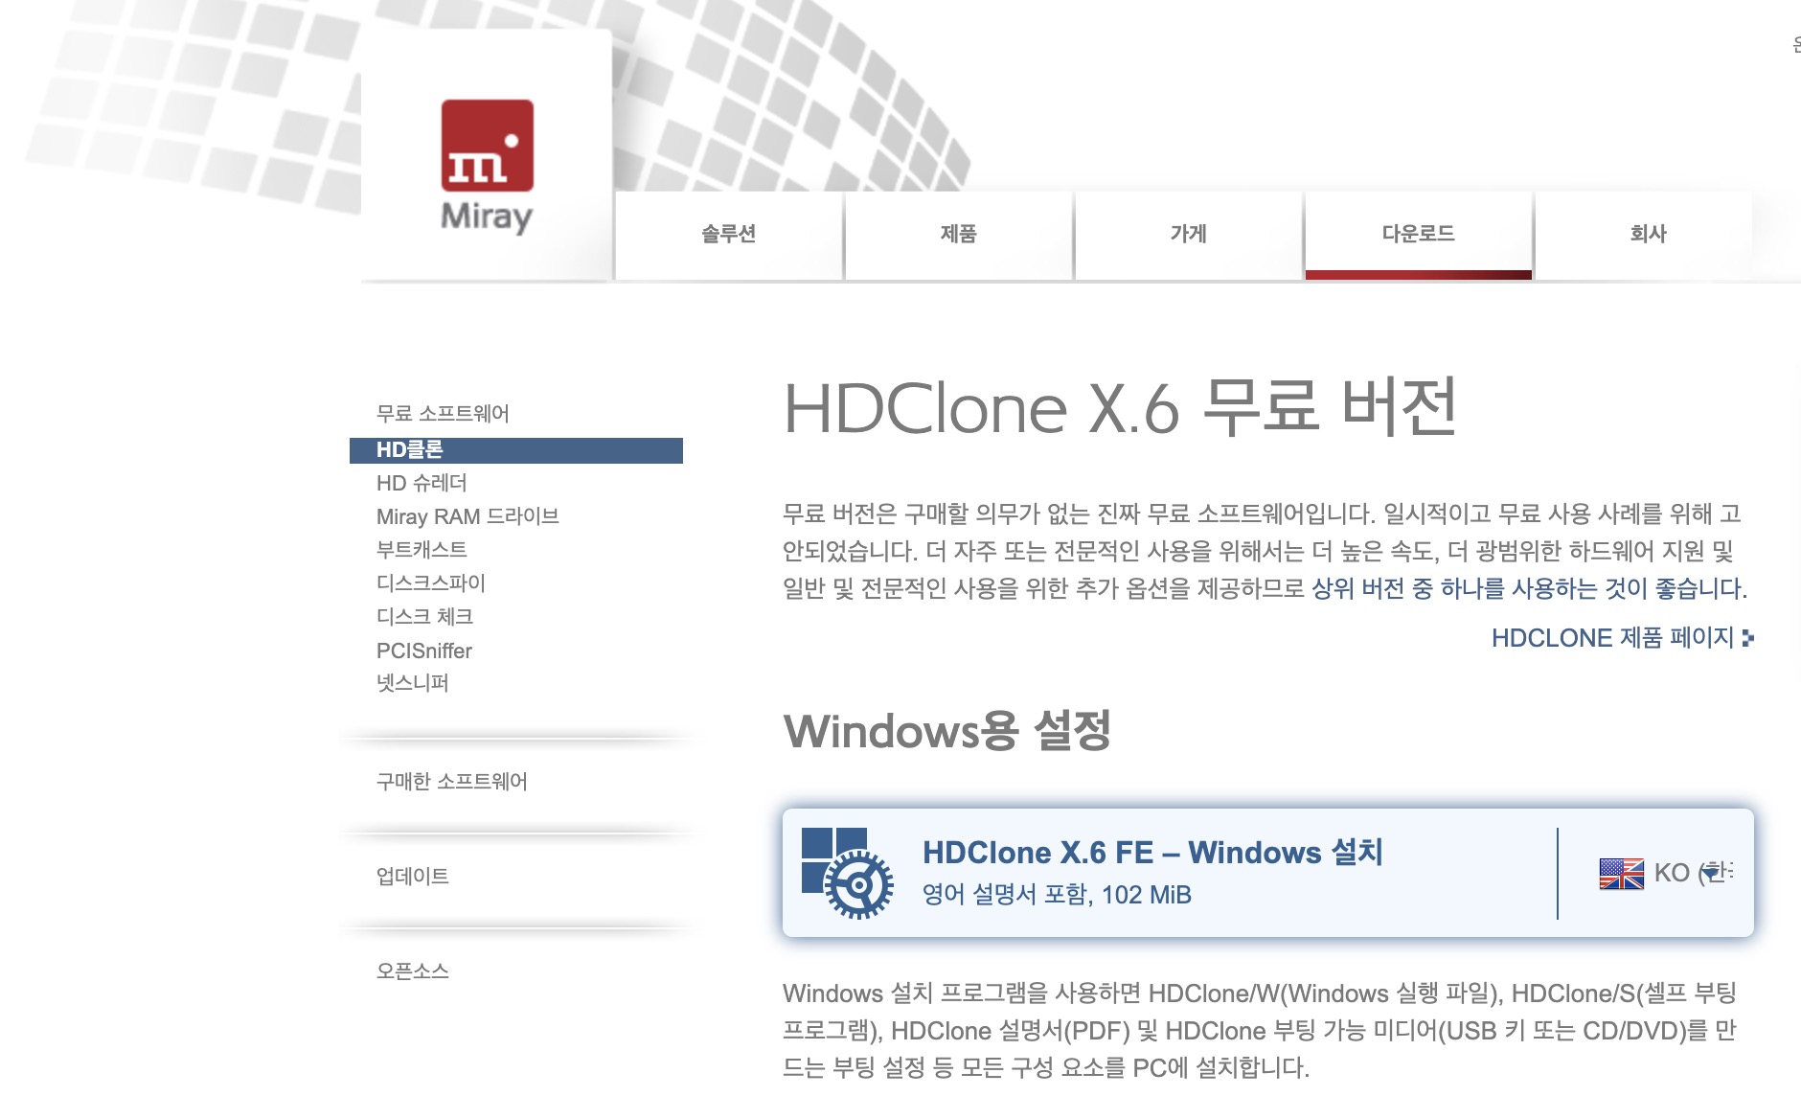Select 부트캐스트 in the sidebar
Screen dimensions: 1801x1119
(422, 549)
